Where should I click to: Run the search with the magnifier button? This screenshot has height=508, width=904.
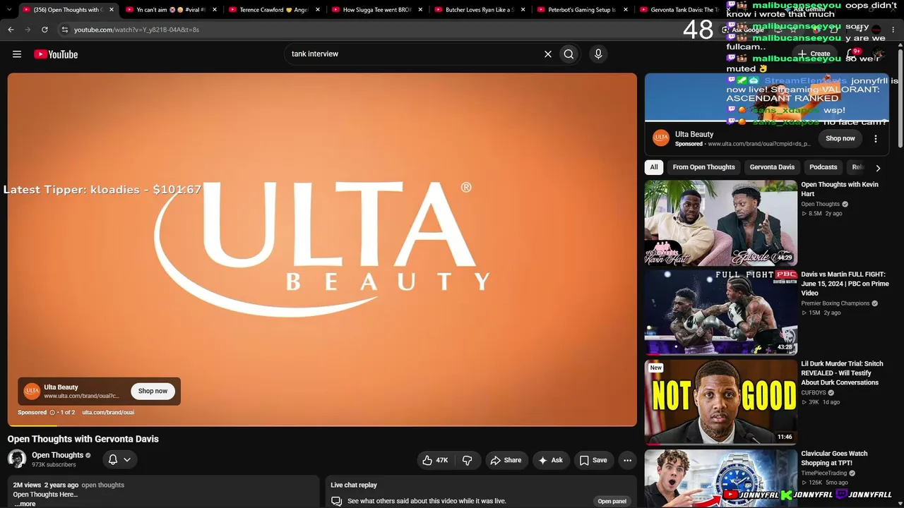[569, 54]
